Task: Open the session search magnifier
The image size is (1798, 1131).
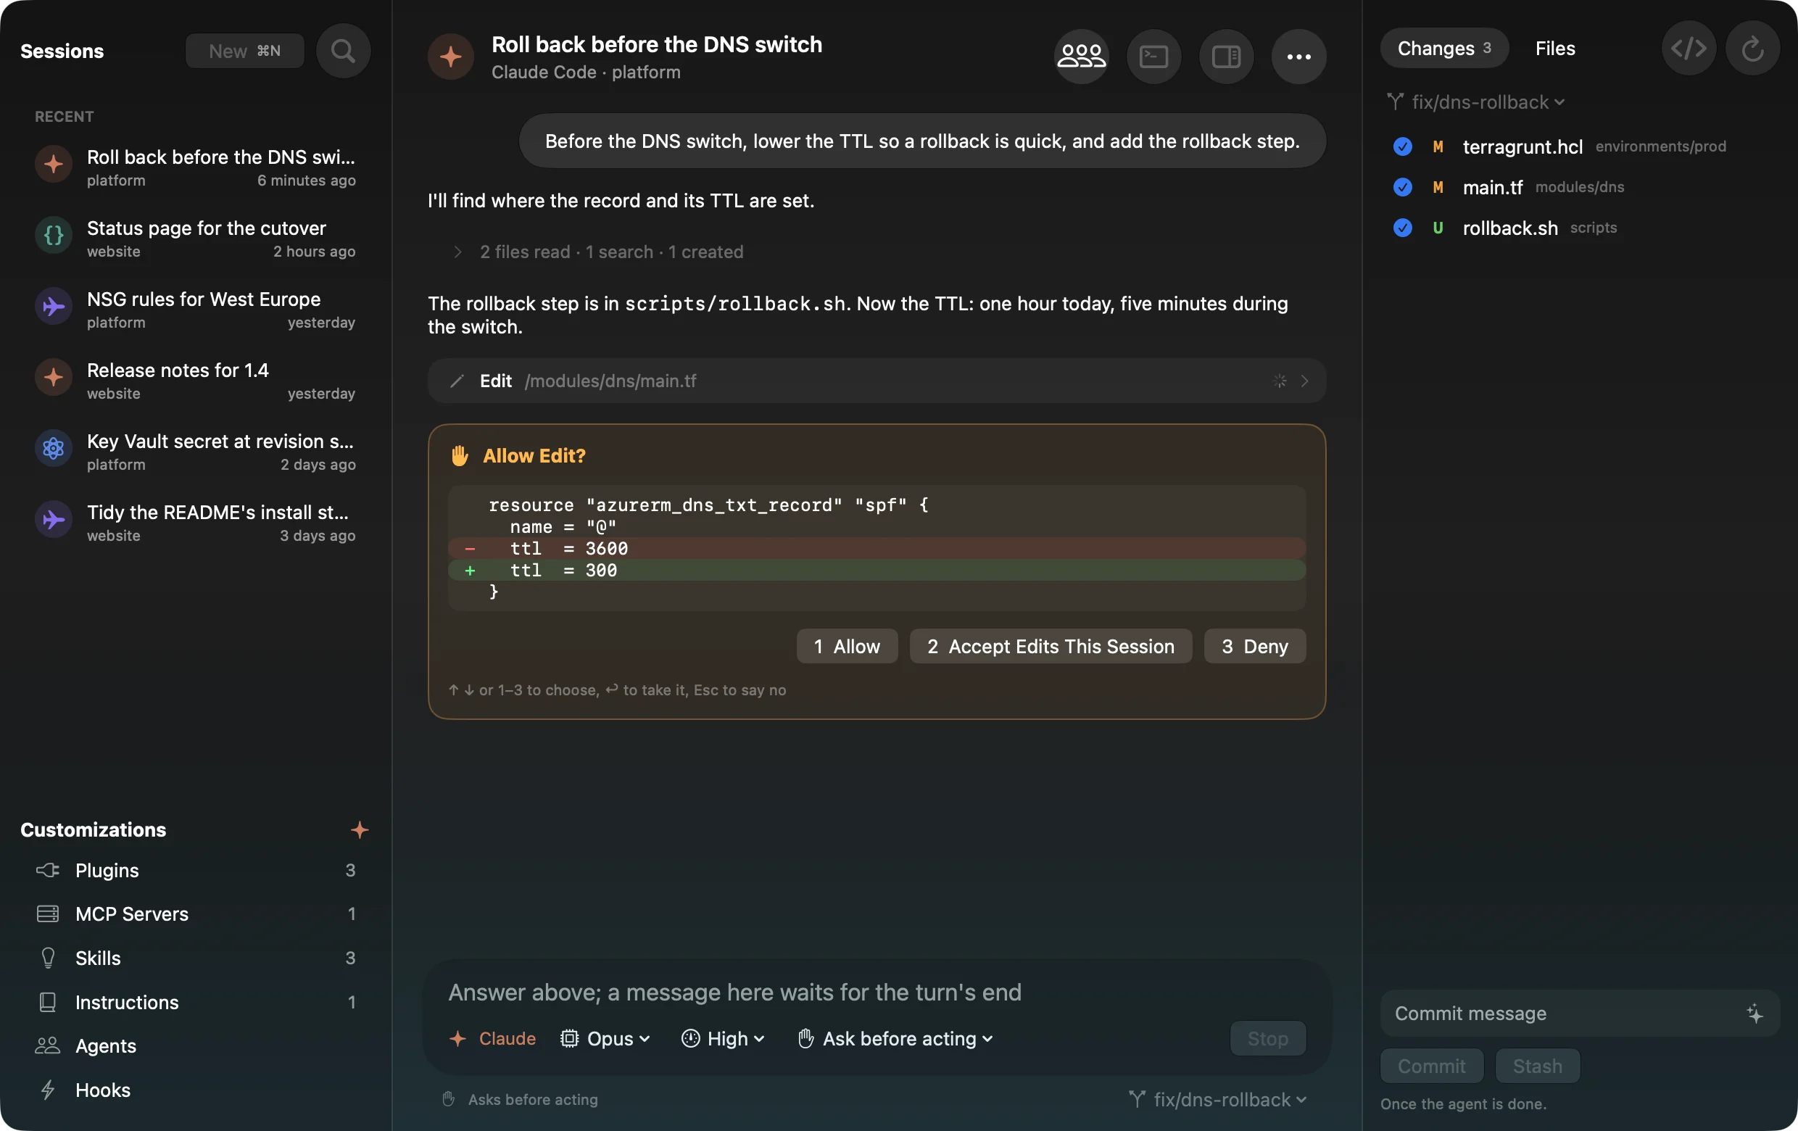Action: 343,51
